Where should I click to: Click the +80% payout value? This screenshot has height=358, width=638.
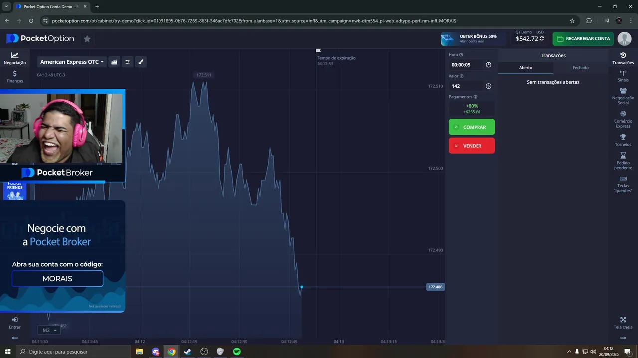pos(472,106)
